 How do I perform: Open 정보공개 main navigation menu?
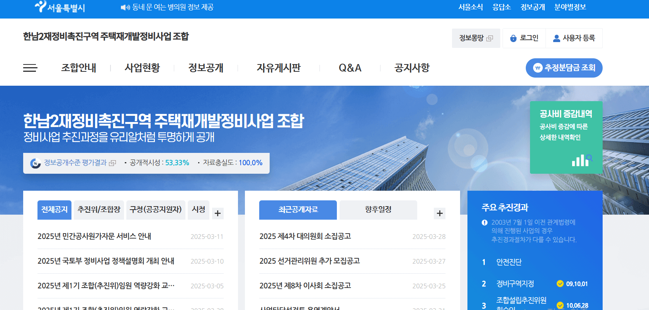(x=206, y=68)
